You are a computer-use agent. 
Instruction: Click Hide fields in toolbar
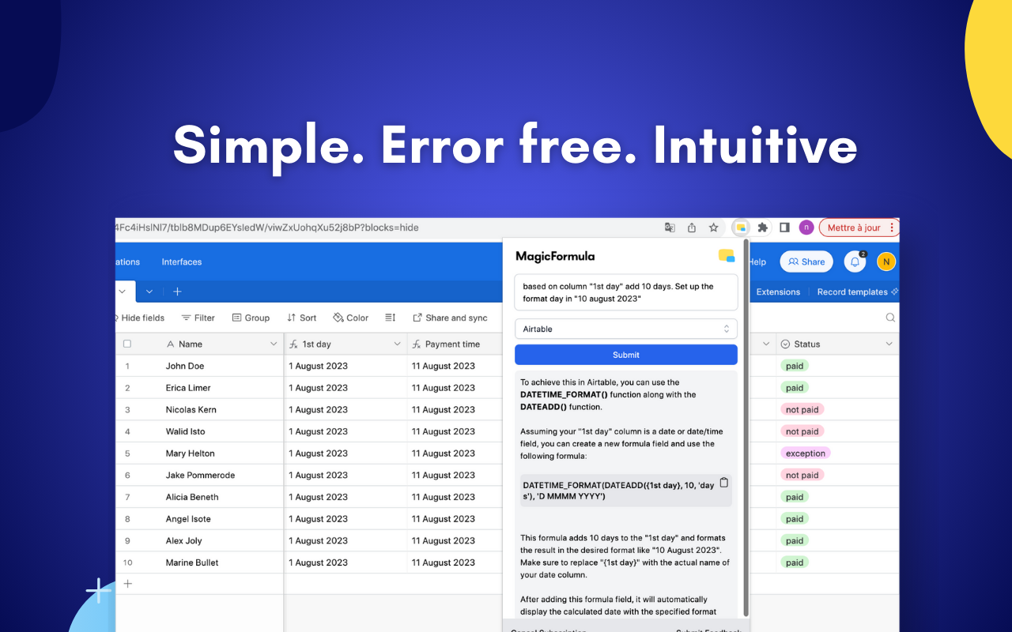[x=139, y=318]
